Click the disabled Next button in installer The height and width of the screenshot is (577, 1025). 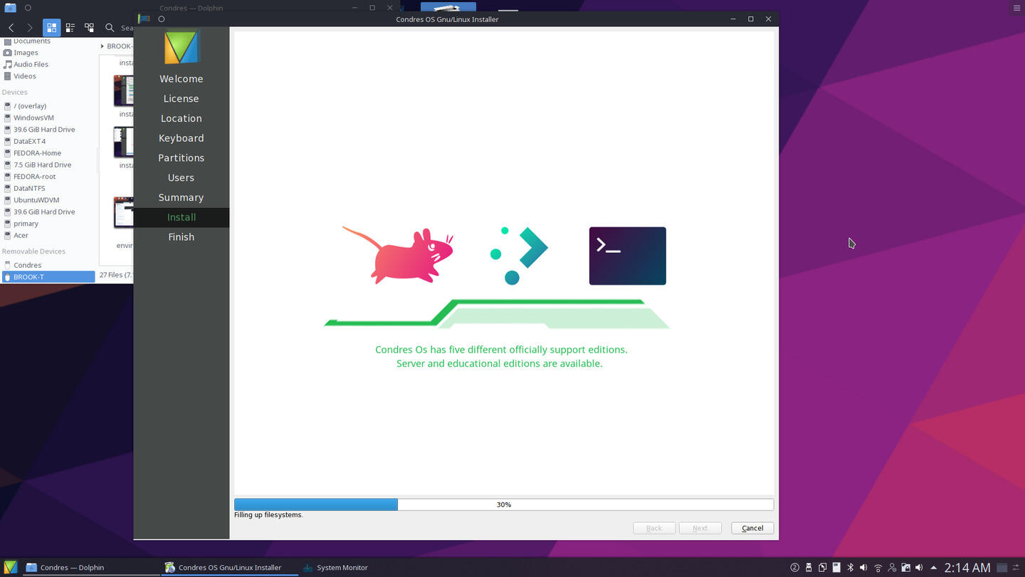click(x=700, y=528)
